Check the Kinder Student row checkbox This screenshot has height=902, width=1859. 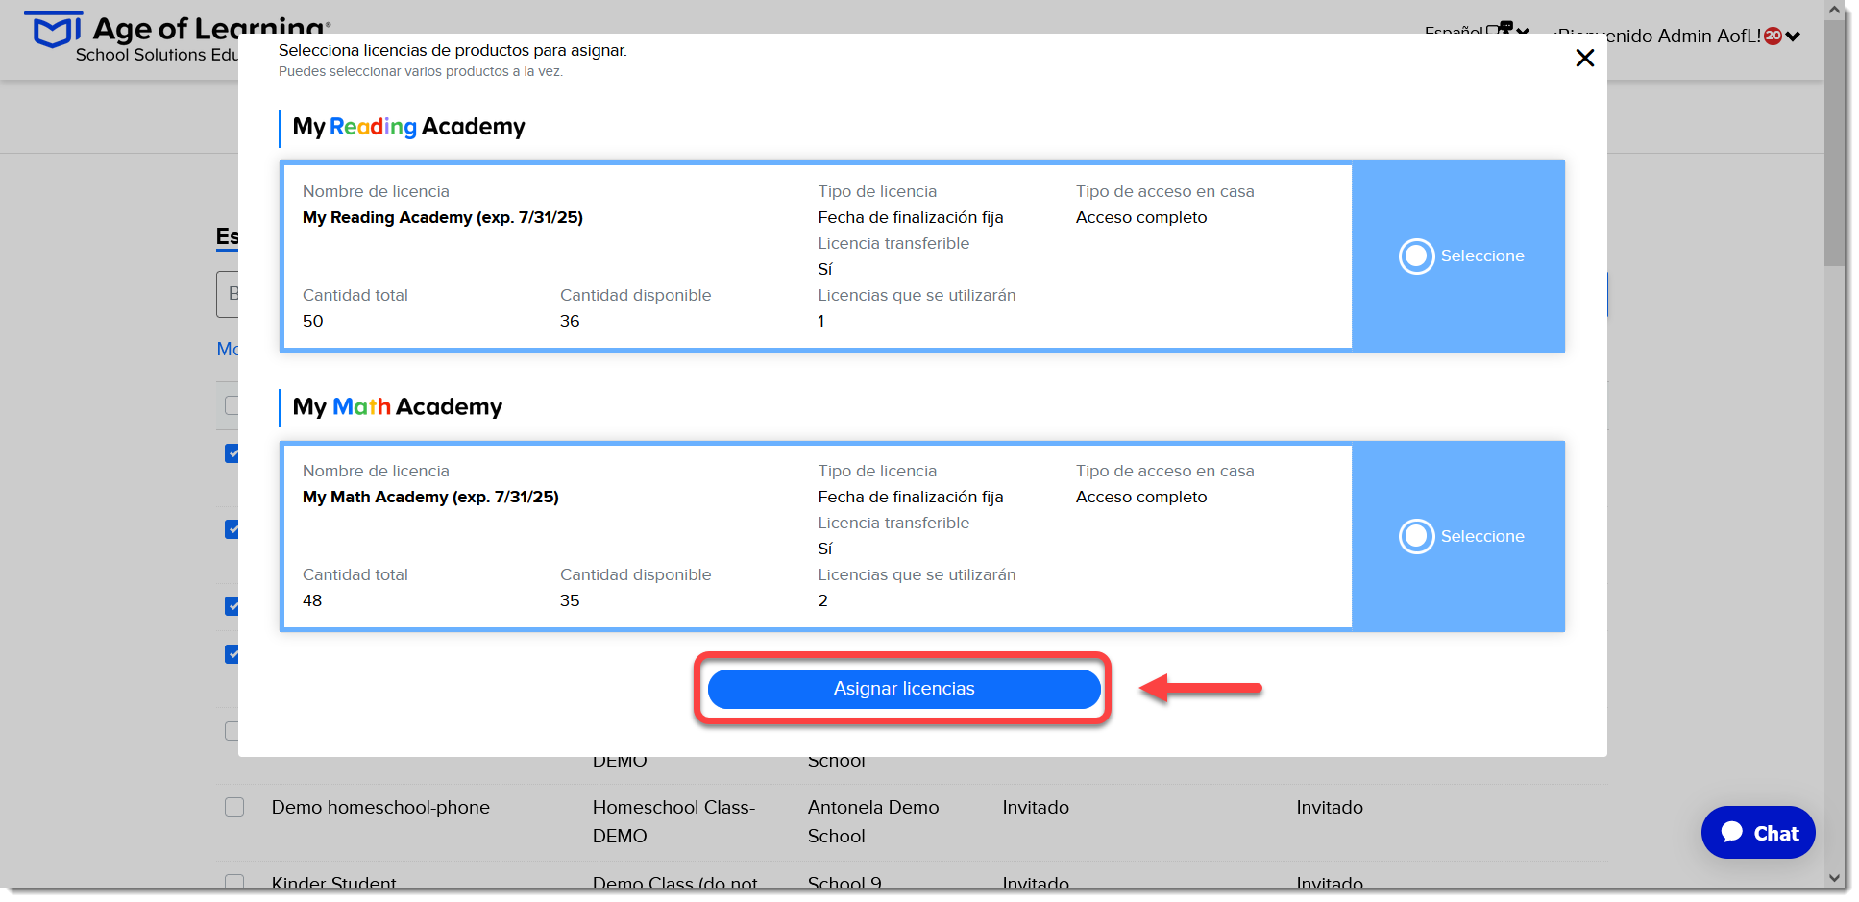[x=234, y=881]
